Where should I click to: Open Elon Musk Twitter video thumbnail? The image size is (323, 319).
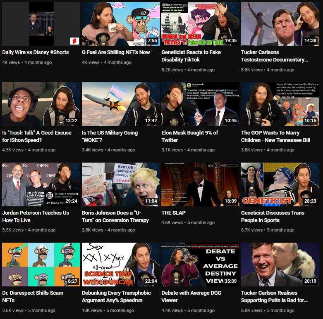pos(201,104)
